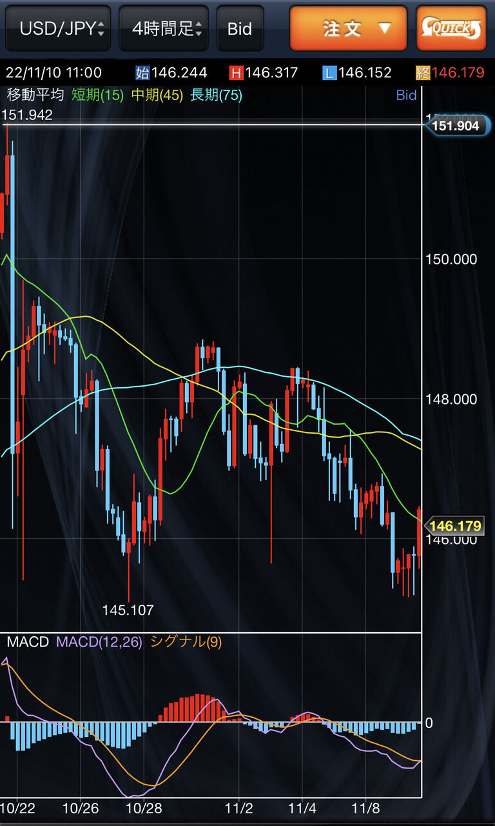Open the MACD indicator settings
The height and width of the screenshot is (826, 495).
[x=28, y=641]
